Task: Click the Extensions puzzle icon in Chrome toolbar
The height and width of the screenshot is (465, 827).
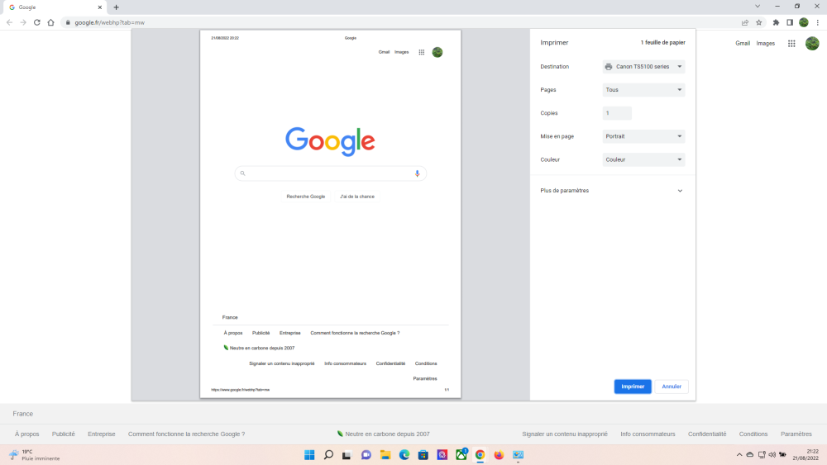Action: (776, 22)
